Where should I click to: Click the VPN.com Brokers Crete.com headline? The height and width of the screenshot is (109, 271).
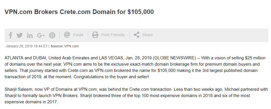79,12
